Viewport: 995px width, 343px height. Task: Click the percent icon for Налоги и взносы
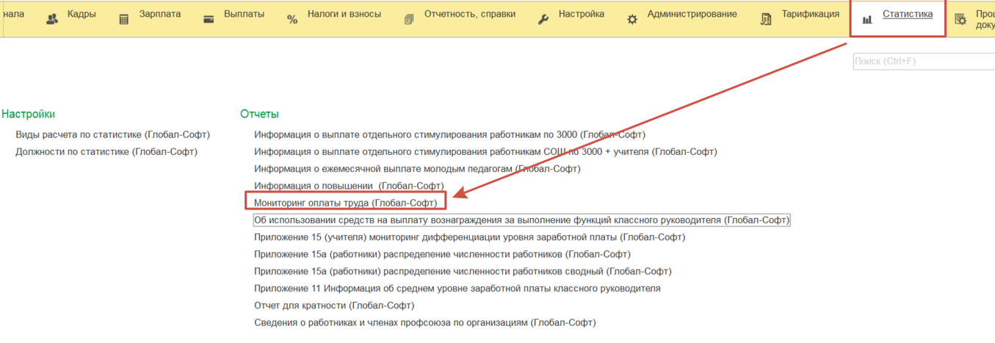pos(292,20)
